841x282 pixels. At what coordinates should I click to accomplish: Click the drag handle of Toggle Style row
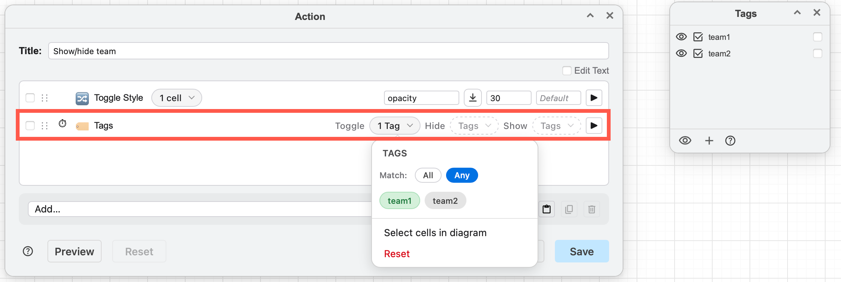pos(45,98)
